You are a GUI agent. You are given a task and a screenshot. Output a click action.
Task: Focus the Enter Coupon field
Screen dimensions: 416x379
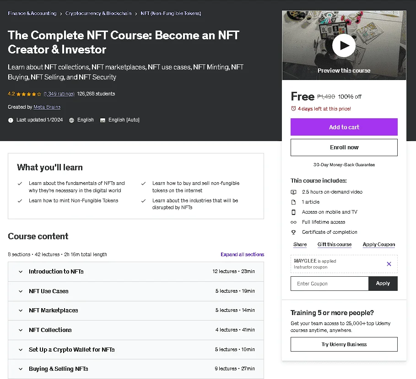[x=330, y=284]
